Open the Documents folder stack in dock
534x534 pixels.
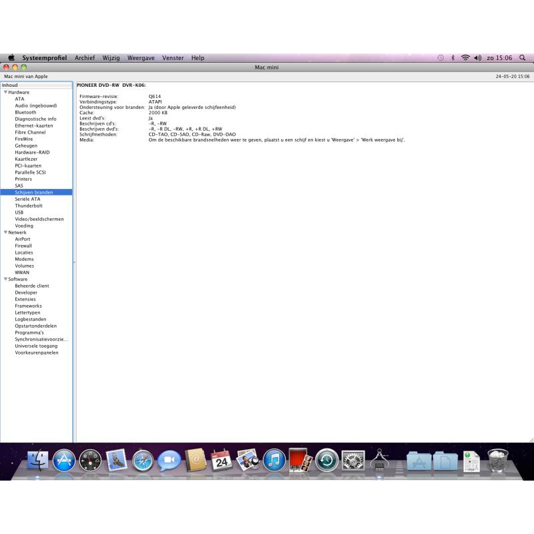tap(445, 461)
